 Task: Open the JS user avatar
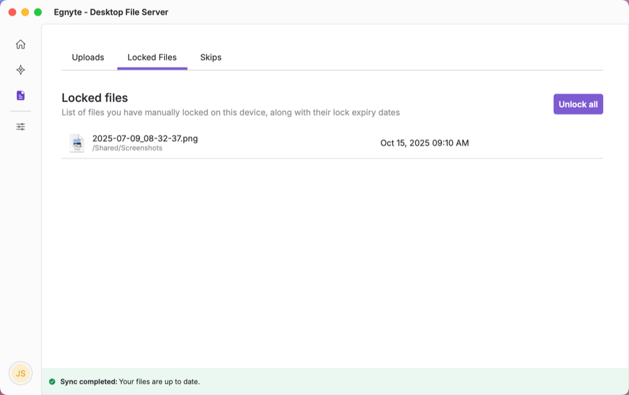click(x=21, y=373)
